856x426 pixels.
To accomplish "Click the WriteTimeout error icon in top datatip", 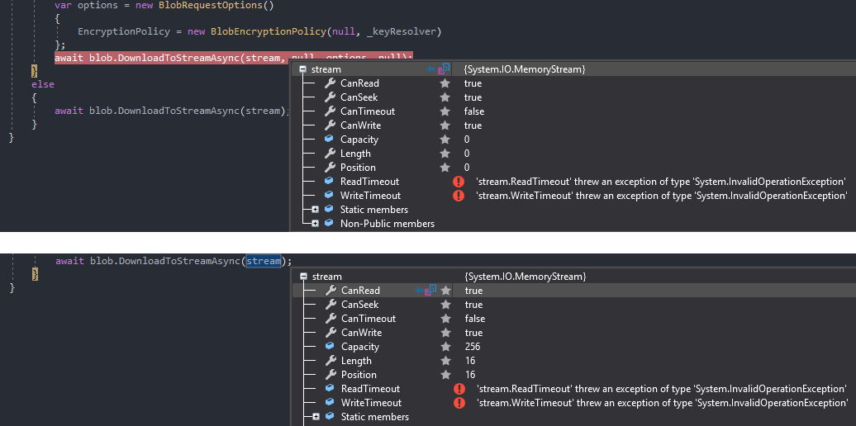I will click(459, 196).
